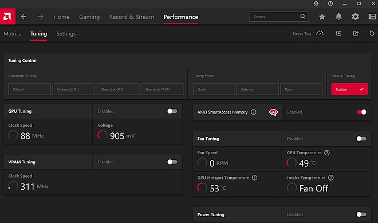Disable AMD SmartAccess Memory toggle

pyautogui.click(x=361, y=112)
